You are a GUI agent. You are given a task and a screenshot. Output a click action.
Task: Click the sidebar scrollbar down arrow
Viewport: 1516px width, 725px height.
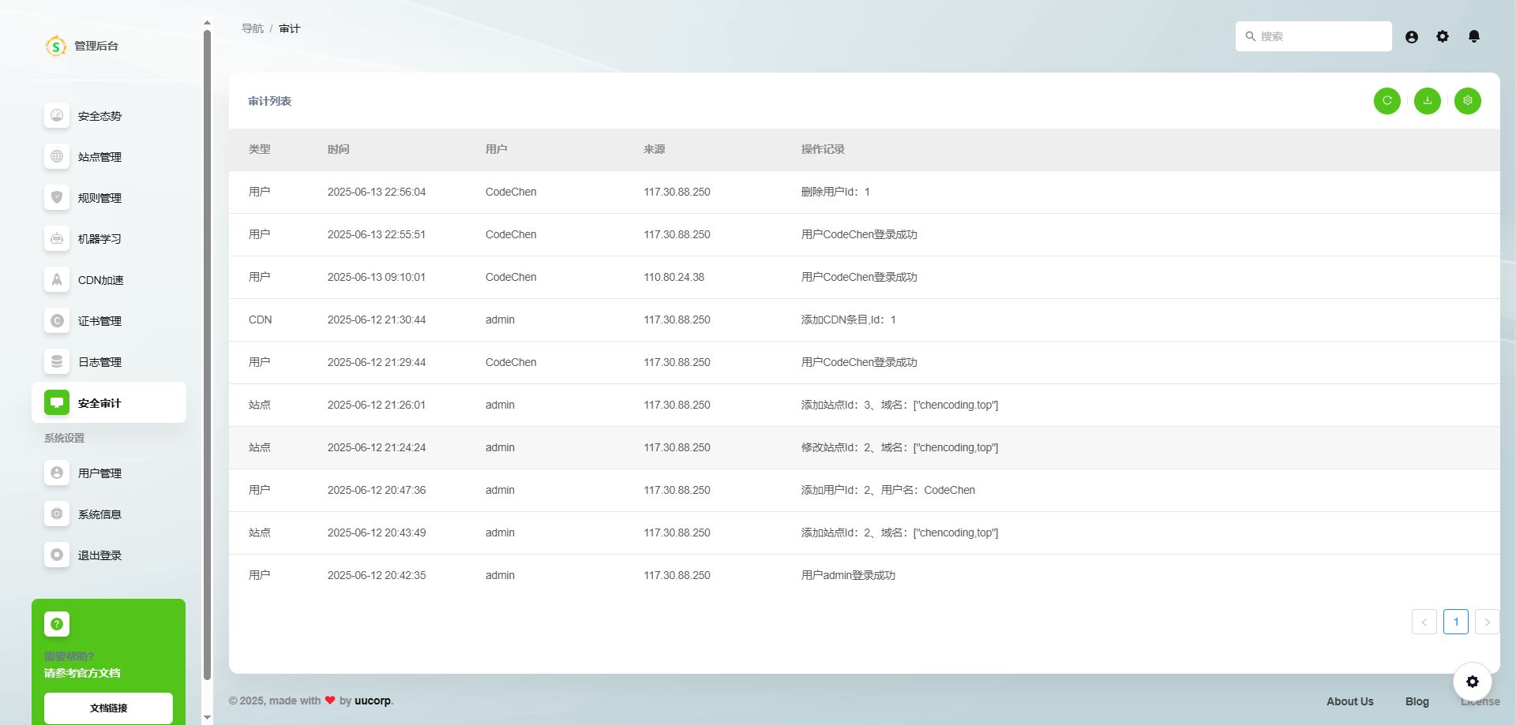coord(207,717)
